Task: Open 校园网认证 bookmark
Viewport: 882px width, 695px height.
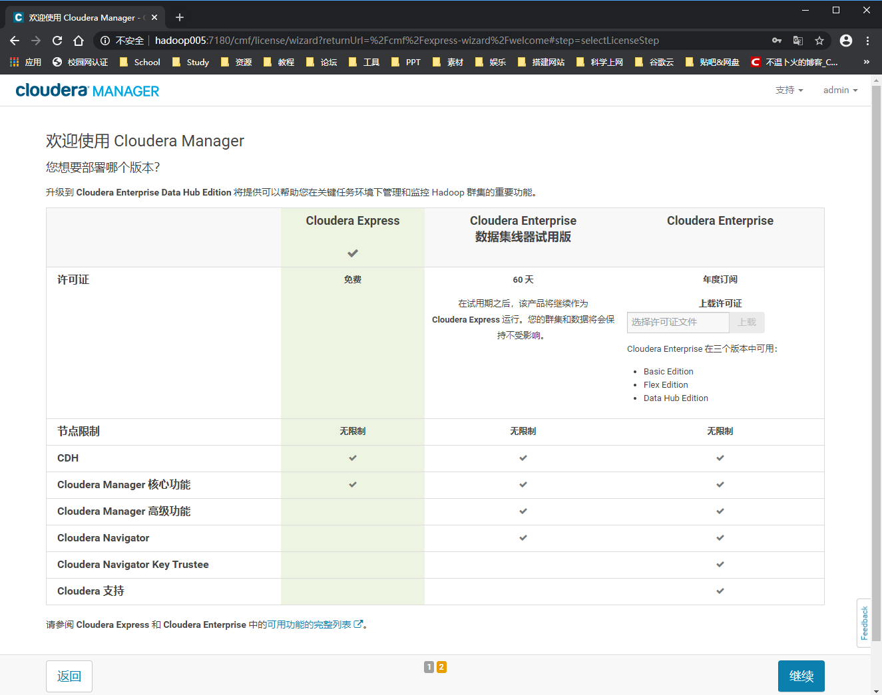Action: 80,62
